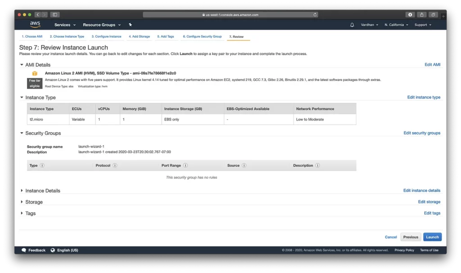Viewport: 461px width, 273px height.
Task: Go to step 3 Configure Instance tab
Action: click(106, 36)
